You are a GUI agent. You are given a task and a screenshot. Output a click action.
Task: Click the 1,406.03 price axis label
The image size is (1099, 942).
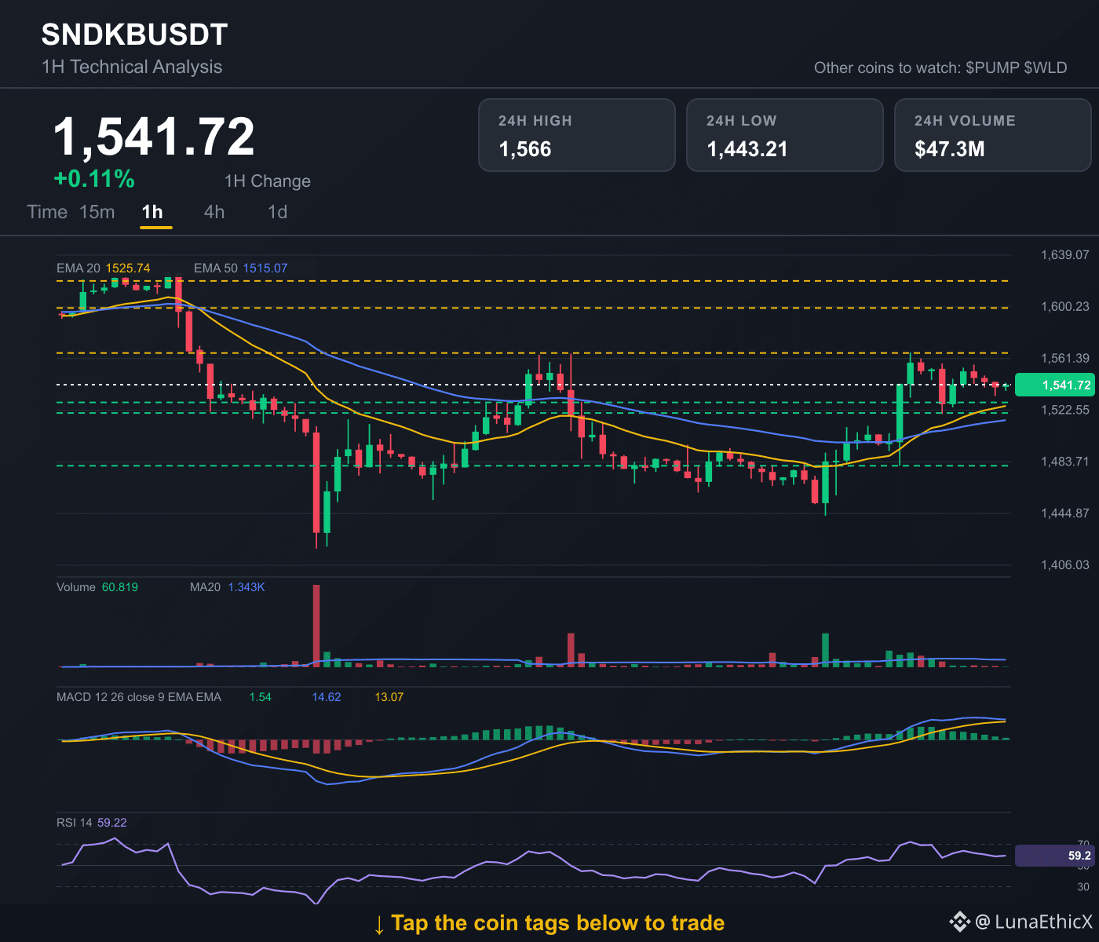[1065, 565]
